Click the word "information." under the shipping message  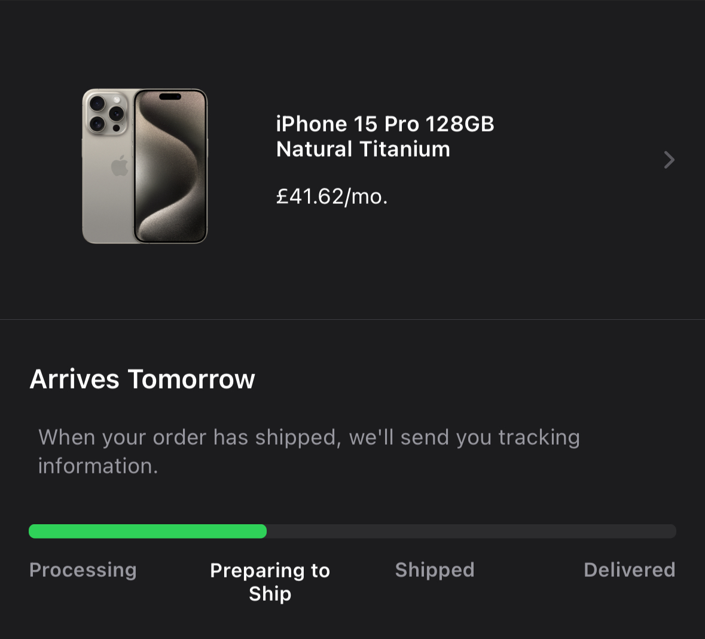tap(98, 466)
